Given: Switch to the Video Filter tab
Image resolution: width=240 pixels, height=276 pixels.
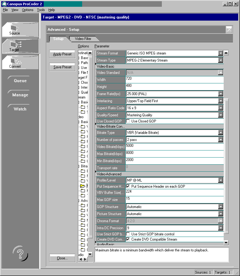Looking at the screenshot, I should pyautogui.click(x=83, y=39).
